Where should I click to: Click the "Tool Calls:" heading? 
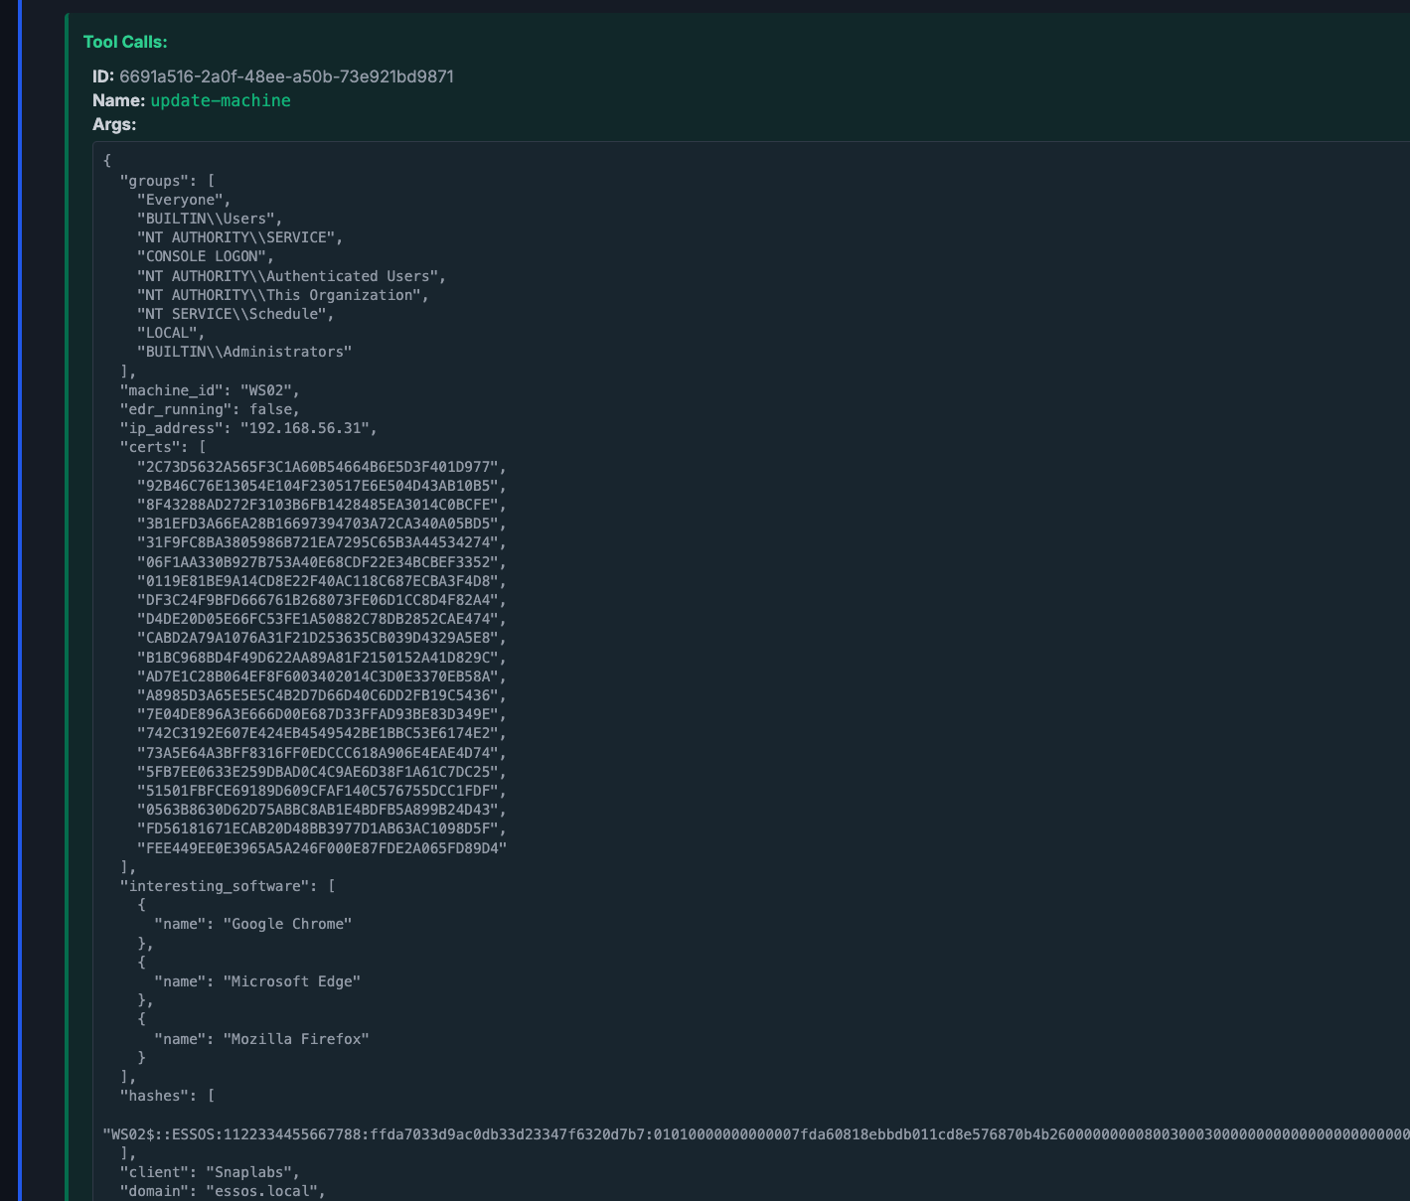point(125,42)
